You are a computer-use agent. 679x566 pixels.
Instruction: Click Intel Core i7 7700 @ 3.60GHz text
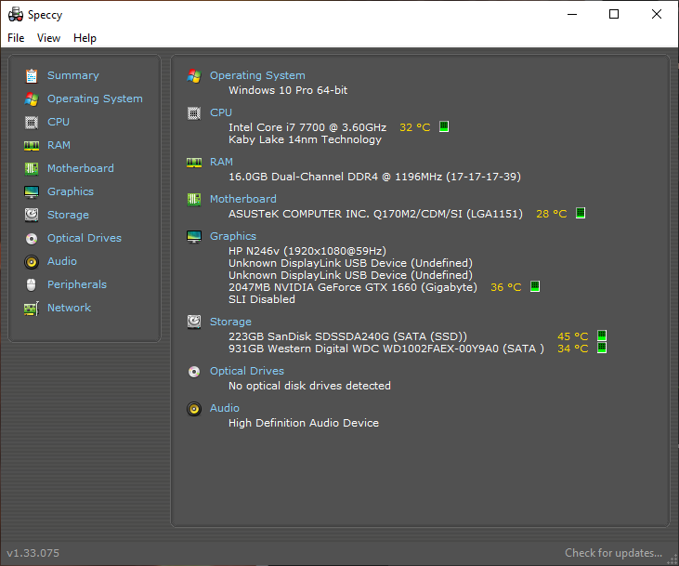click(x=307, y=127)
